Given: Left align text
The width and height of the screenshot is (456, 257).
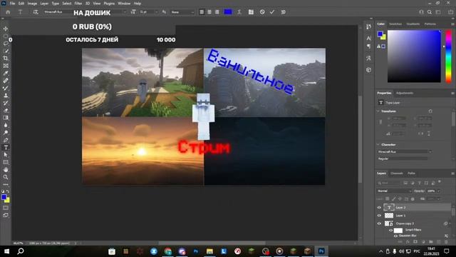Looking at the screenshot, I should 202,12.
